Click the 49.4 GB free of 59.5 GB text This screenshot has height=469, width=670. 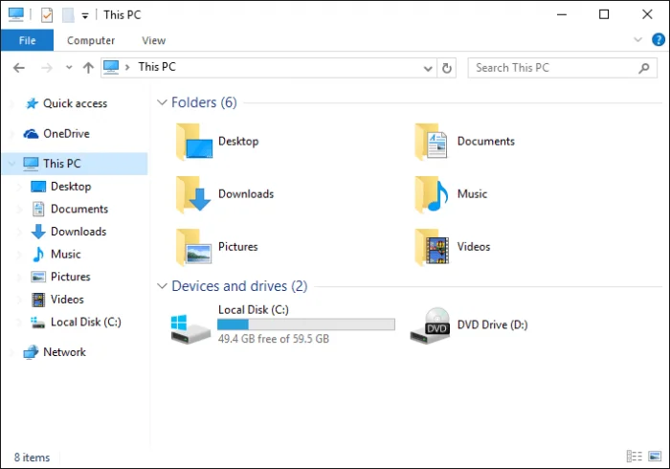274,339
